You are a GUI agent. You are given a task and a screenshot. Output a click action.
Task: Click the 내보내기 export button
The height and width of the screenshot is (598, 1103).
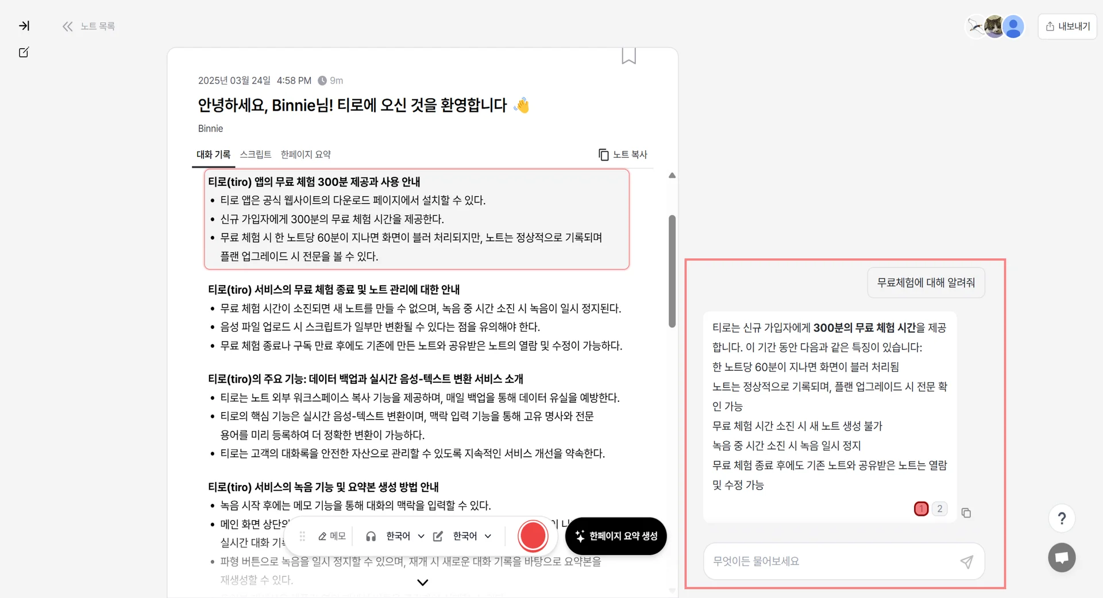(x=1067, y=26)
